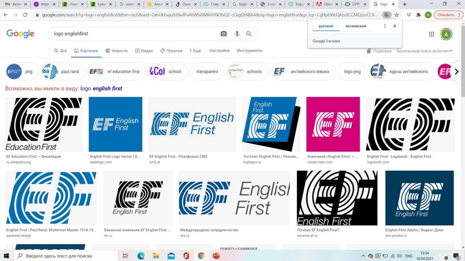Select английский tab in translate popup
Screen dimensions: 465x261
pos(356,26)
